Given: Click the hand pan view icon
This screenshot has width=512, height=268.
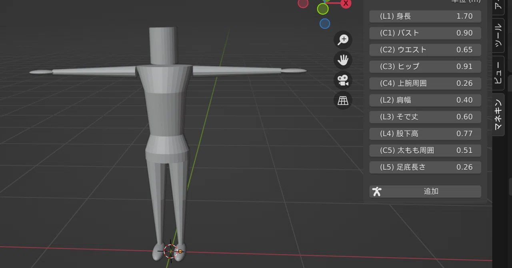Looking at the screenshot, I should [x=343, y=60].
